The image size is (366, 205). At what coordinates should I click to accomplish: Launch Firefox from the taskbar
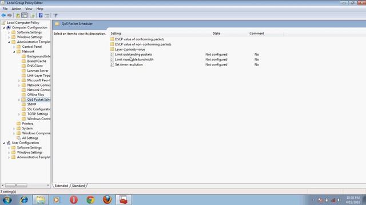click(107, 200)
